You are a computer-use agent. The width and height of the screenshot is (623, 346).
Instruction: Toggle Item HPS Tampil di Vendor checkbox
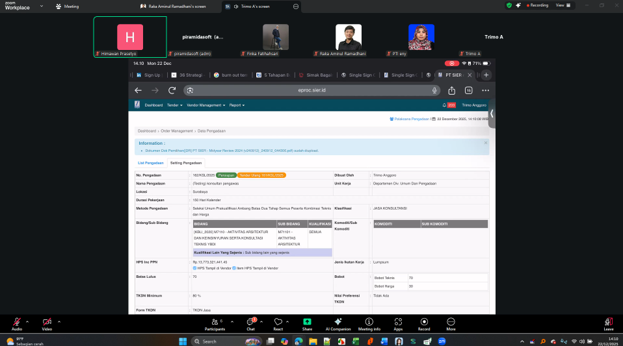(233, 267)
